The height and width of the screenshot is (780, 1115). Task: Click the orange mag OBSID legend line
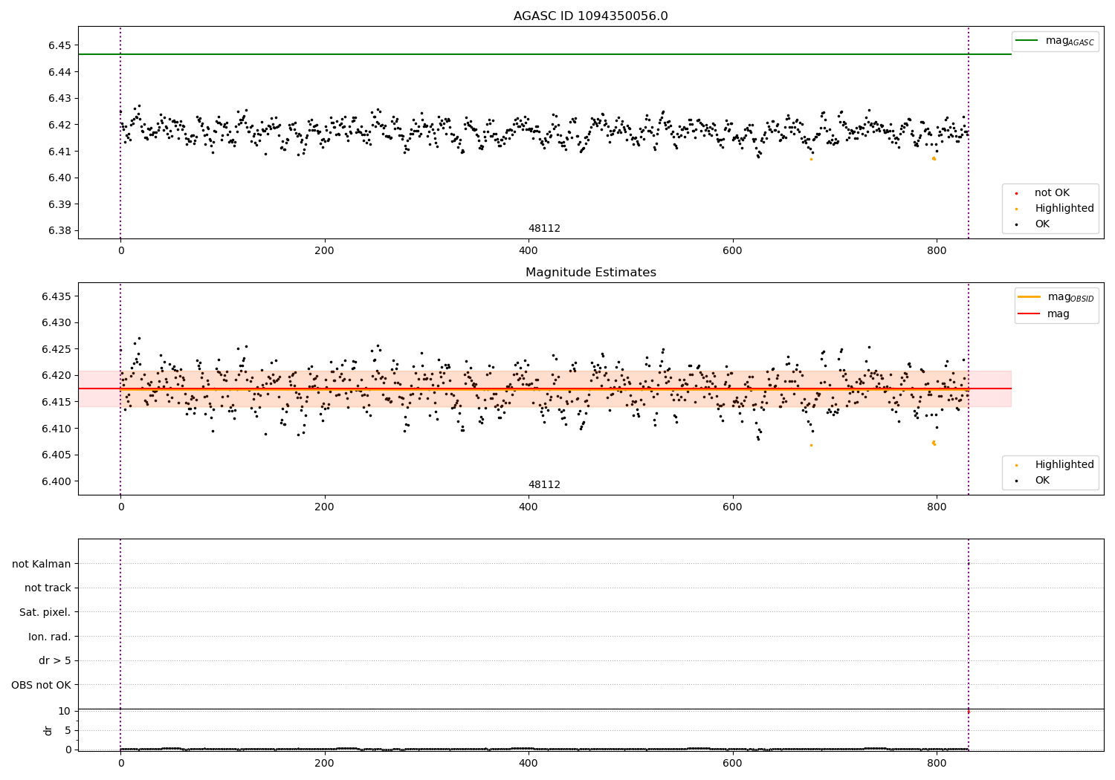point(1029,296)
